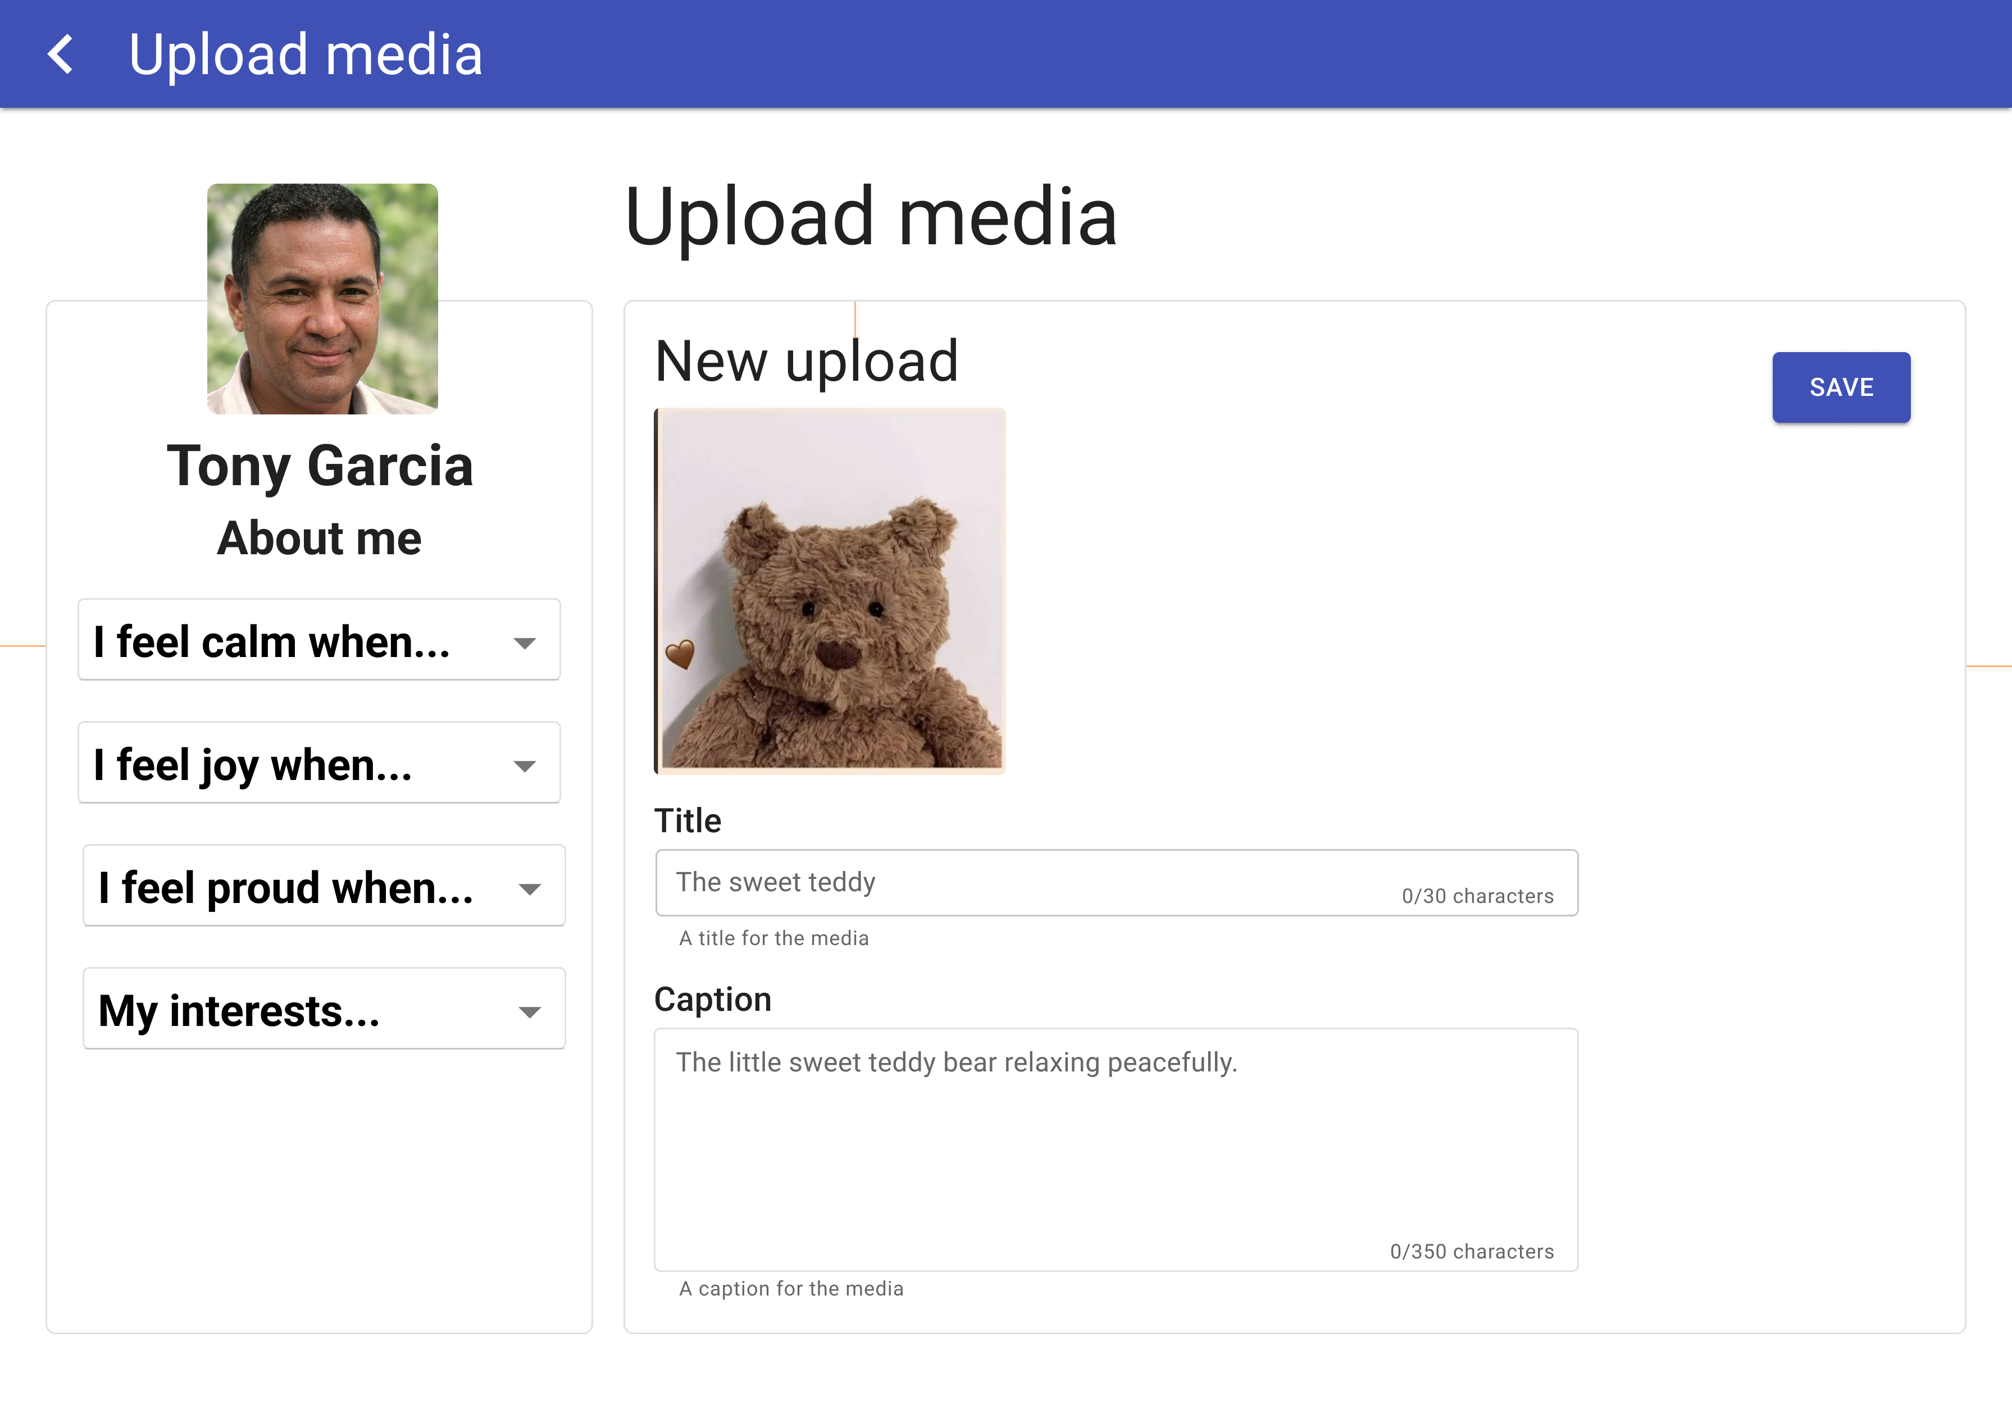Click Tony Garcia's profile photo
2012x1405 pixels.
pos(322,299)
